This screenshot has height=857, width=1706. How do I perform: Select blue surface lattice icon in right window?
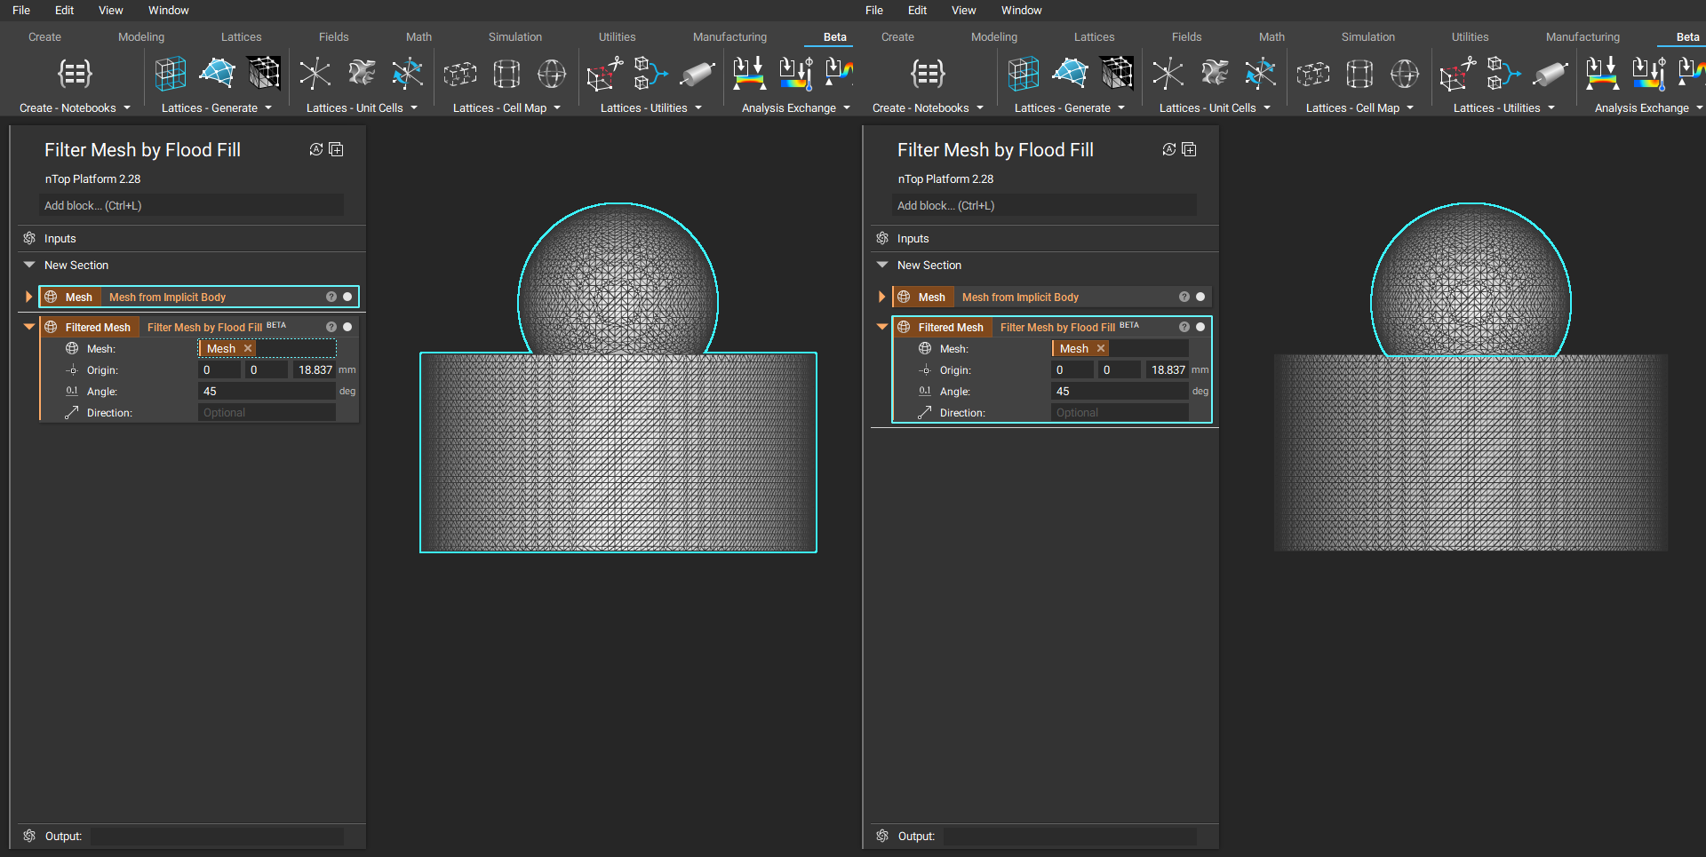(x=1070, y=73)
